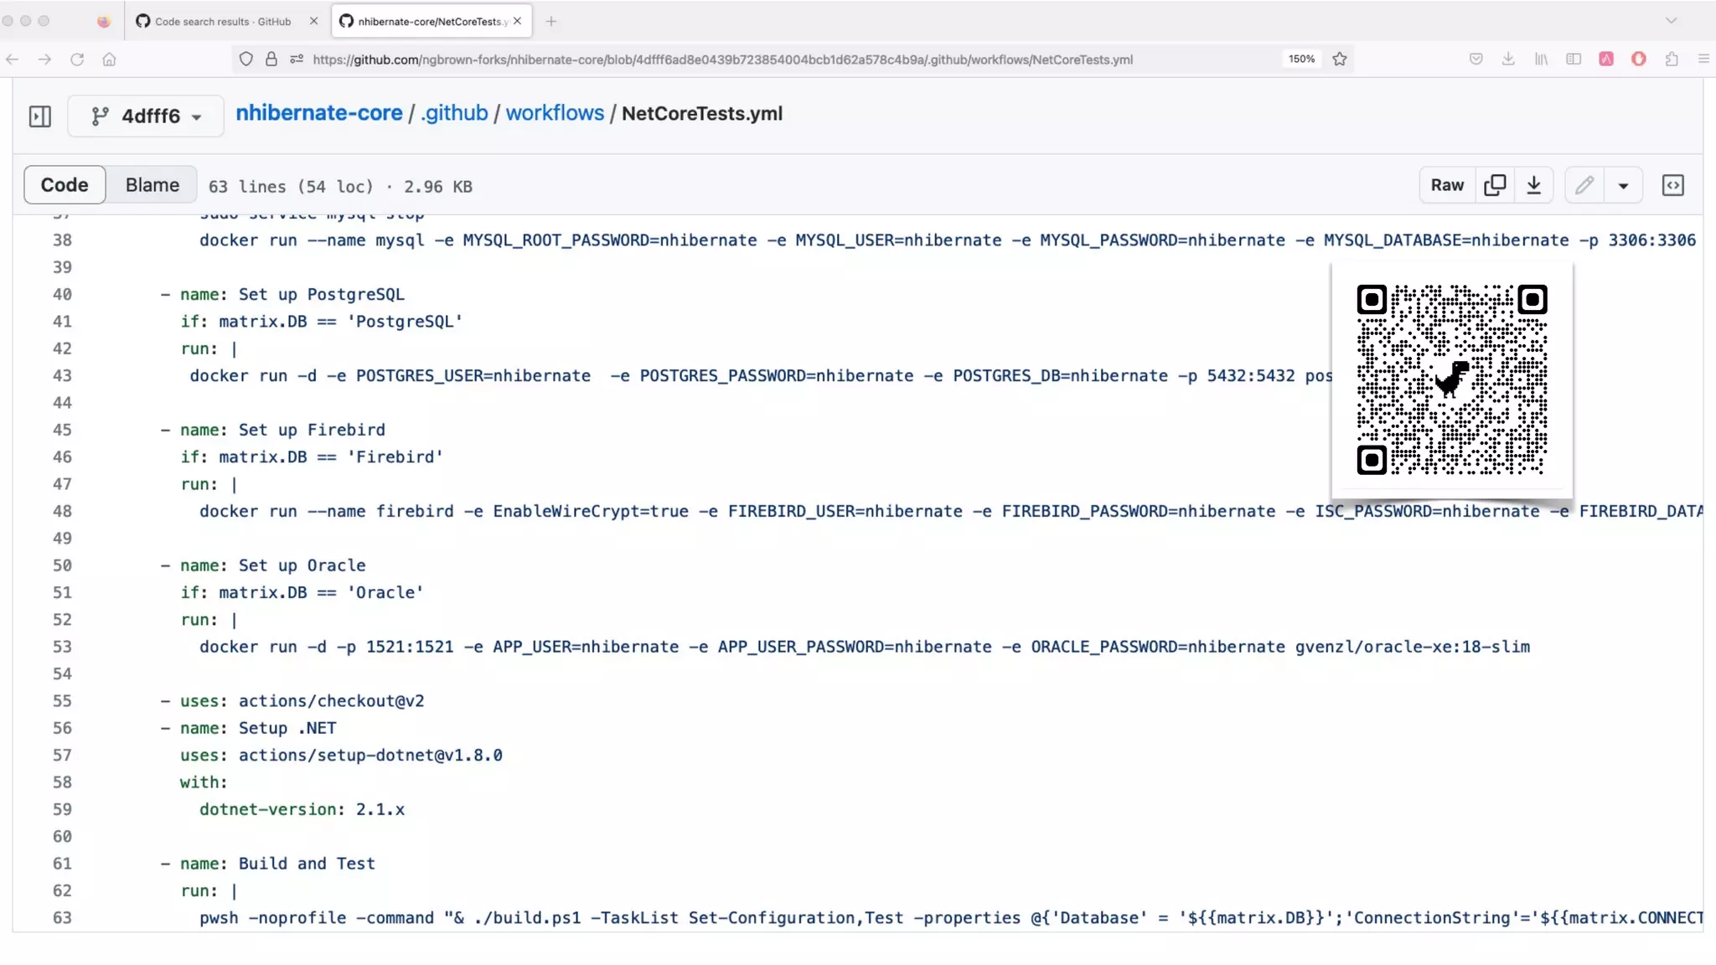1716x965 pixels.
Task: Open Firefox downloads panel
Action: (x=1508, y=59)
